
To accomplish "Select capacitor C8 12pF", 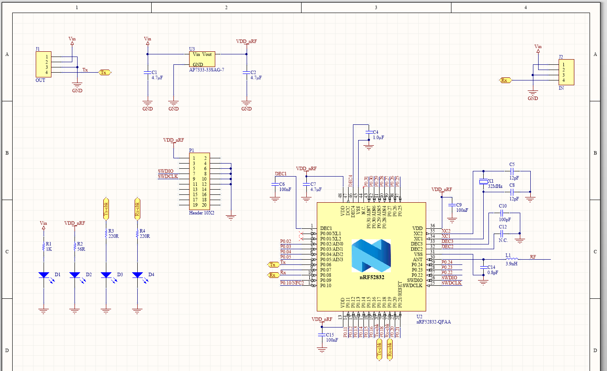I will 512,191.
